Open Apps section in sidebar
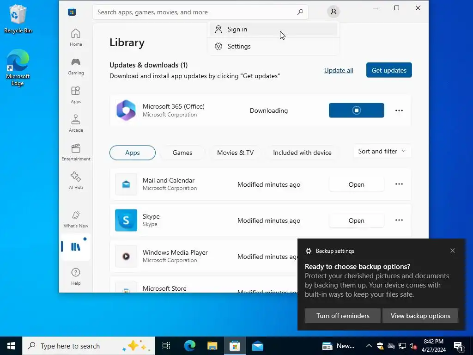473x355 pixels. click(x=76, y=95)
